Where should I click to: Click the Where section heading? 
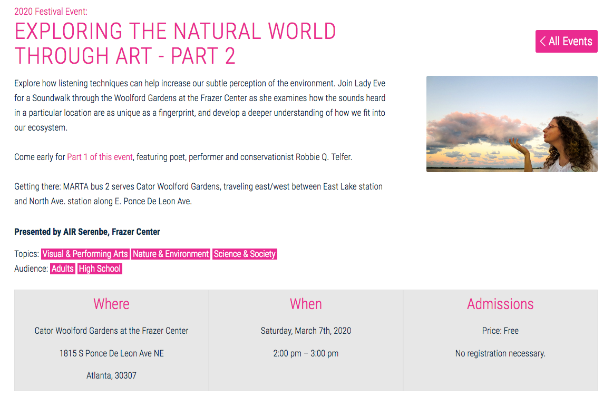[x=111, y=304]
